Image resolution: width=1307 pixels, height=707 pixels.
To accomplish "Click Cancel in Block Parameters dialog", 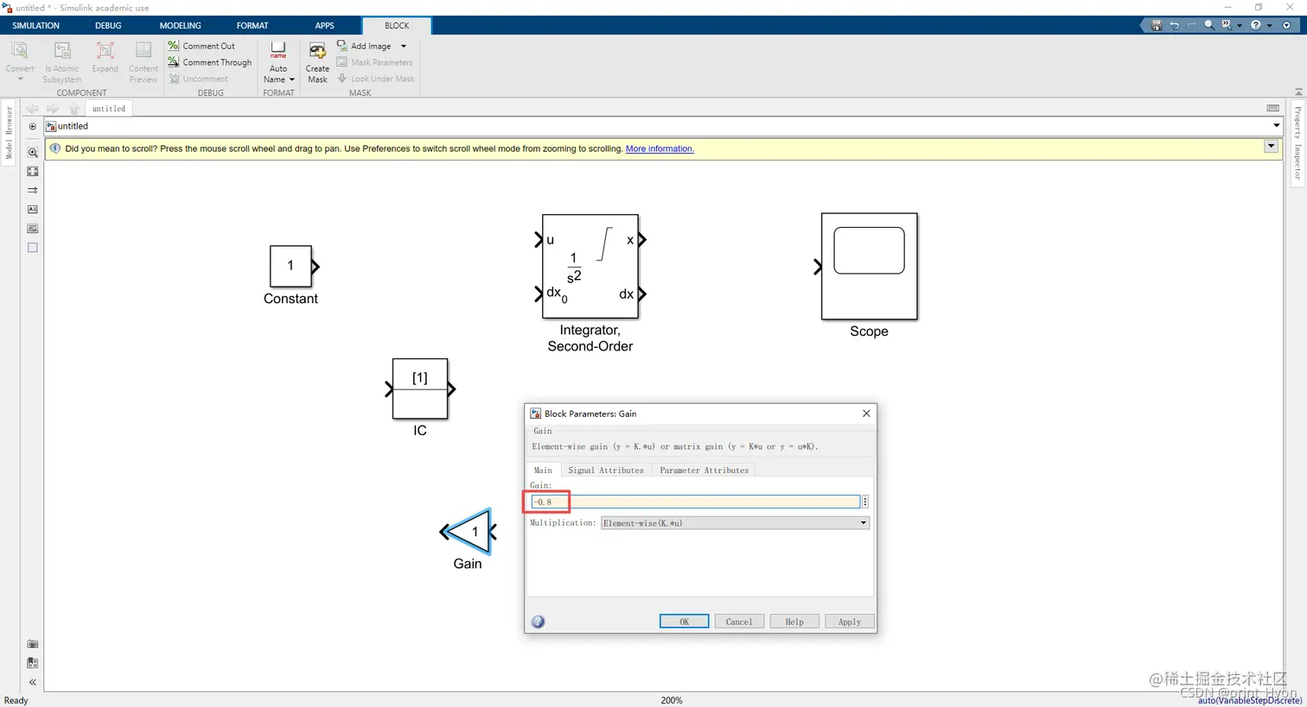I will pyautogui.click(x=739, y=622).
